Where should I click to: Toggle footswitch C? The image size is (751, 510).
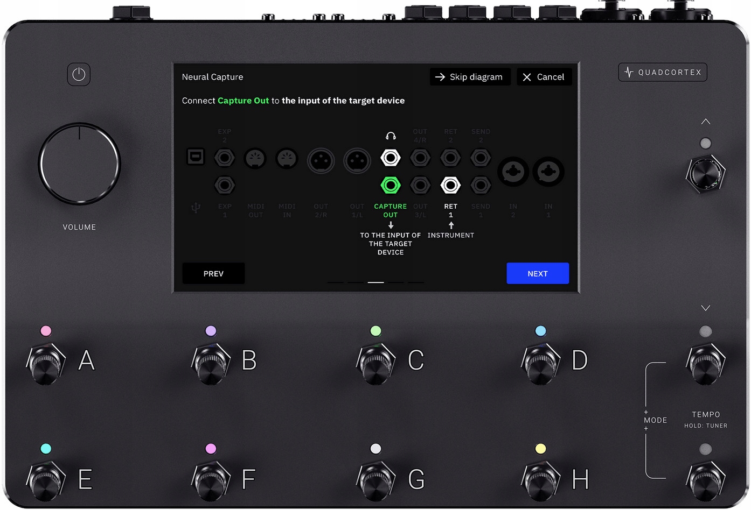coord(376,364)
